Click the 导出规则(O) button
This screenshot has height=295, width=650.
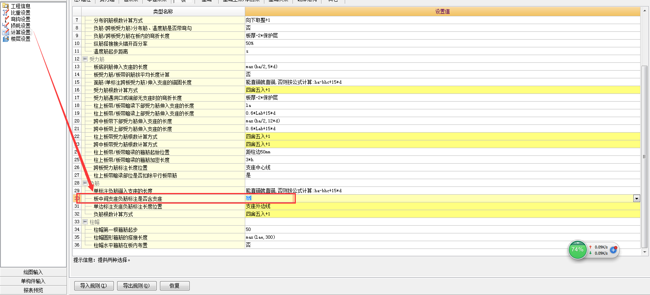click(x=136, y=286)
